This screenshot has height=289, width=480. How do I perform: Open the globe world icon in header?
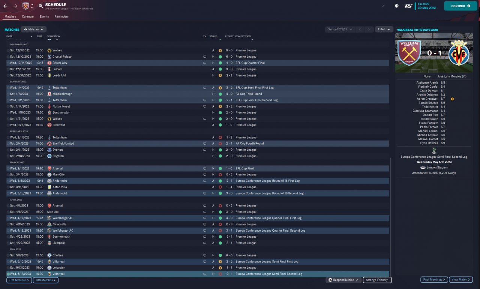(x=397, y=6)
